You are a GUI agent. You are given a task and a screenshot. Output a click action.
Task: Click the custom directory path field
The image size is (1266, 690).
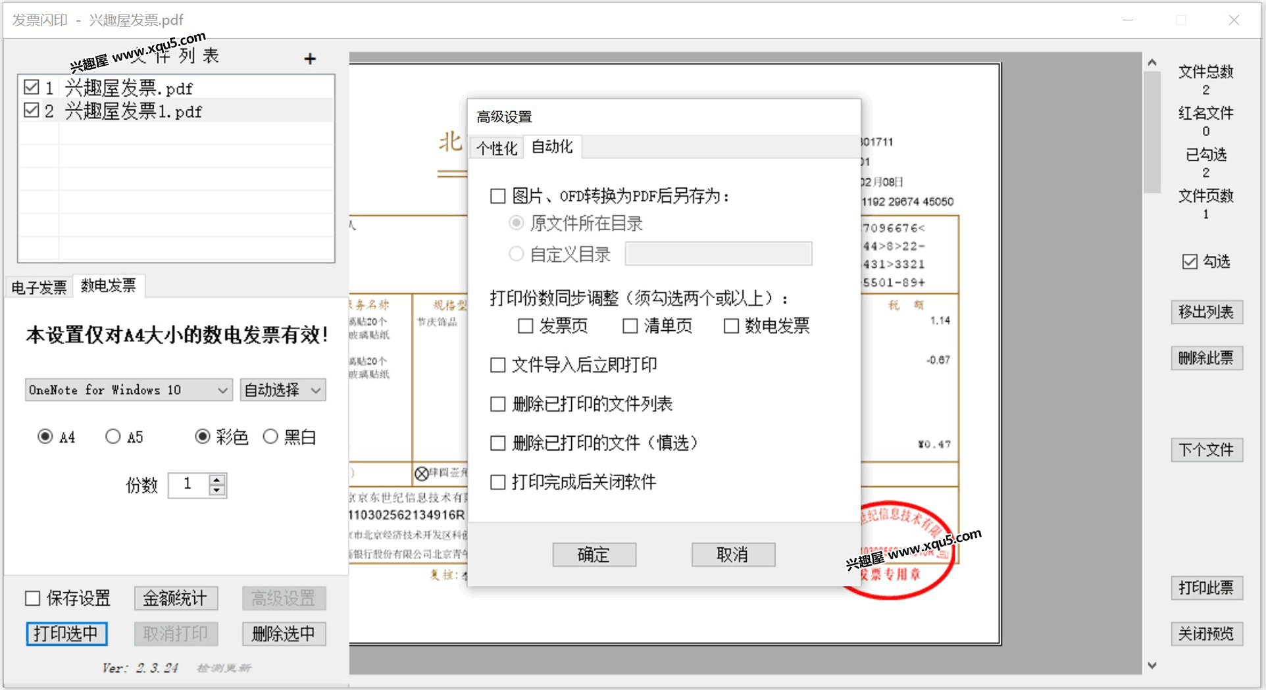[x=718, y=254]
